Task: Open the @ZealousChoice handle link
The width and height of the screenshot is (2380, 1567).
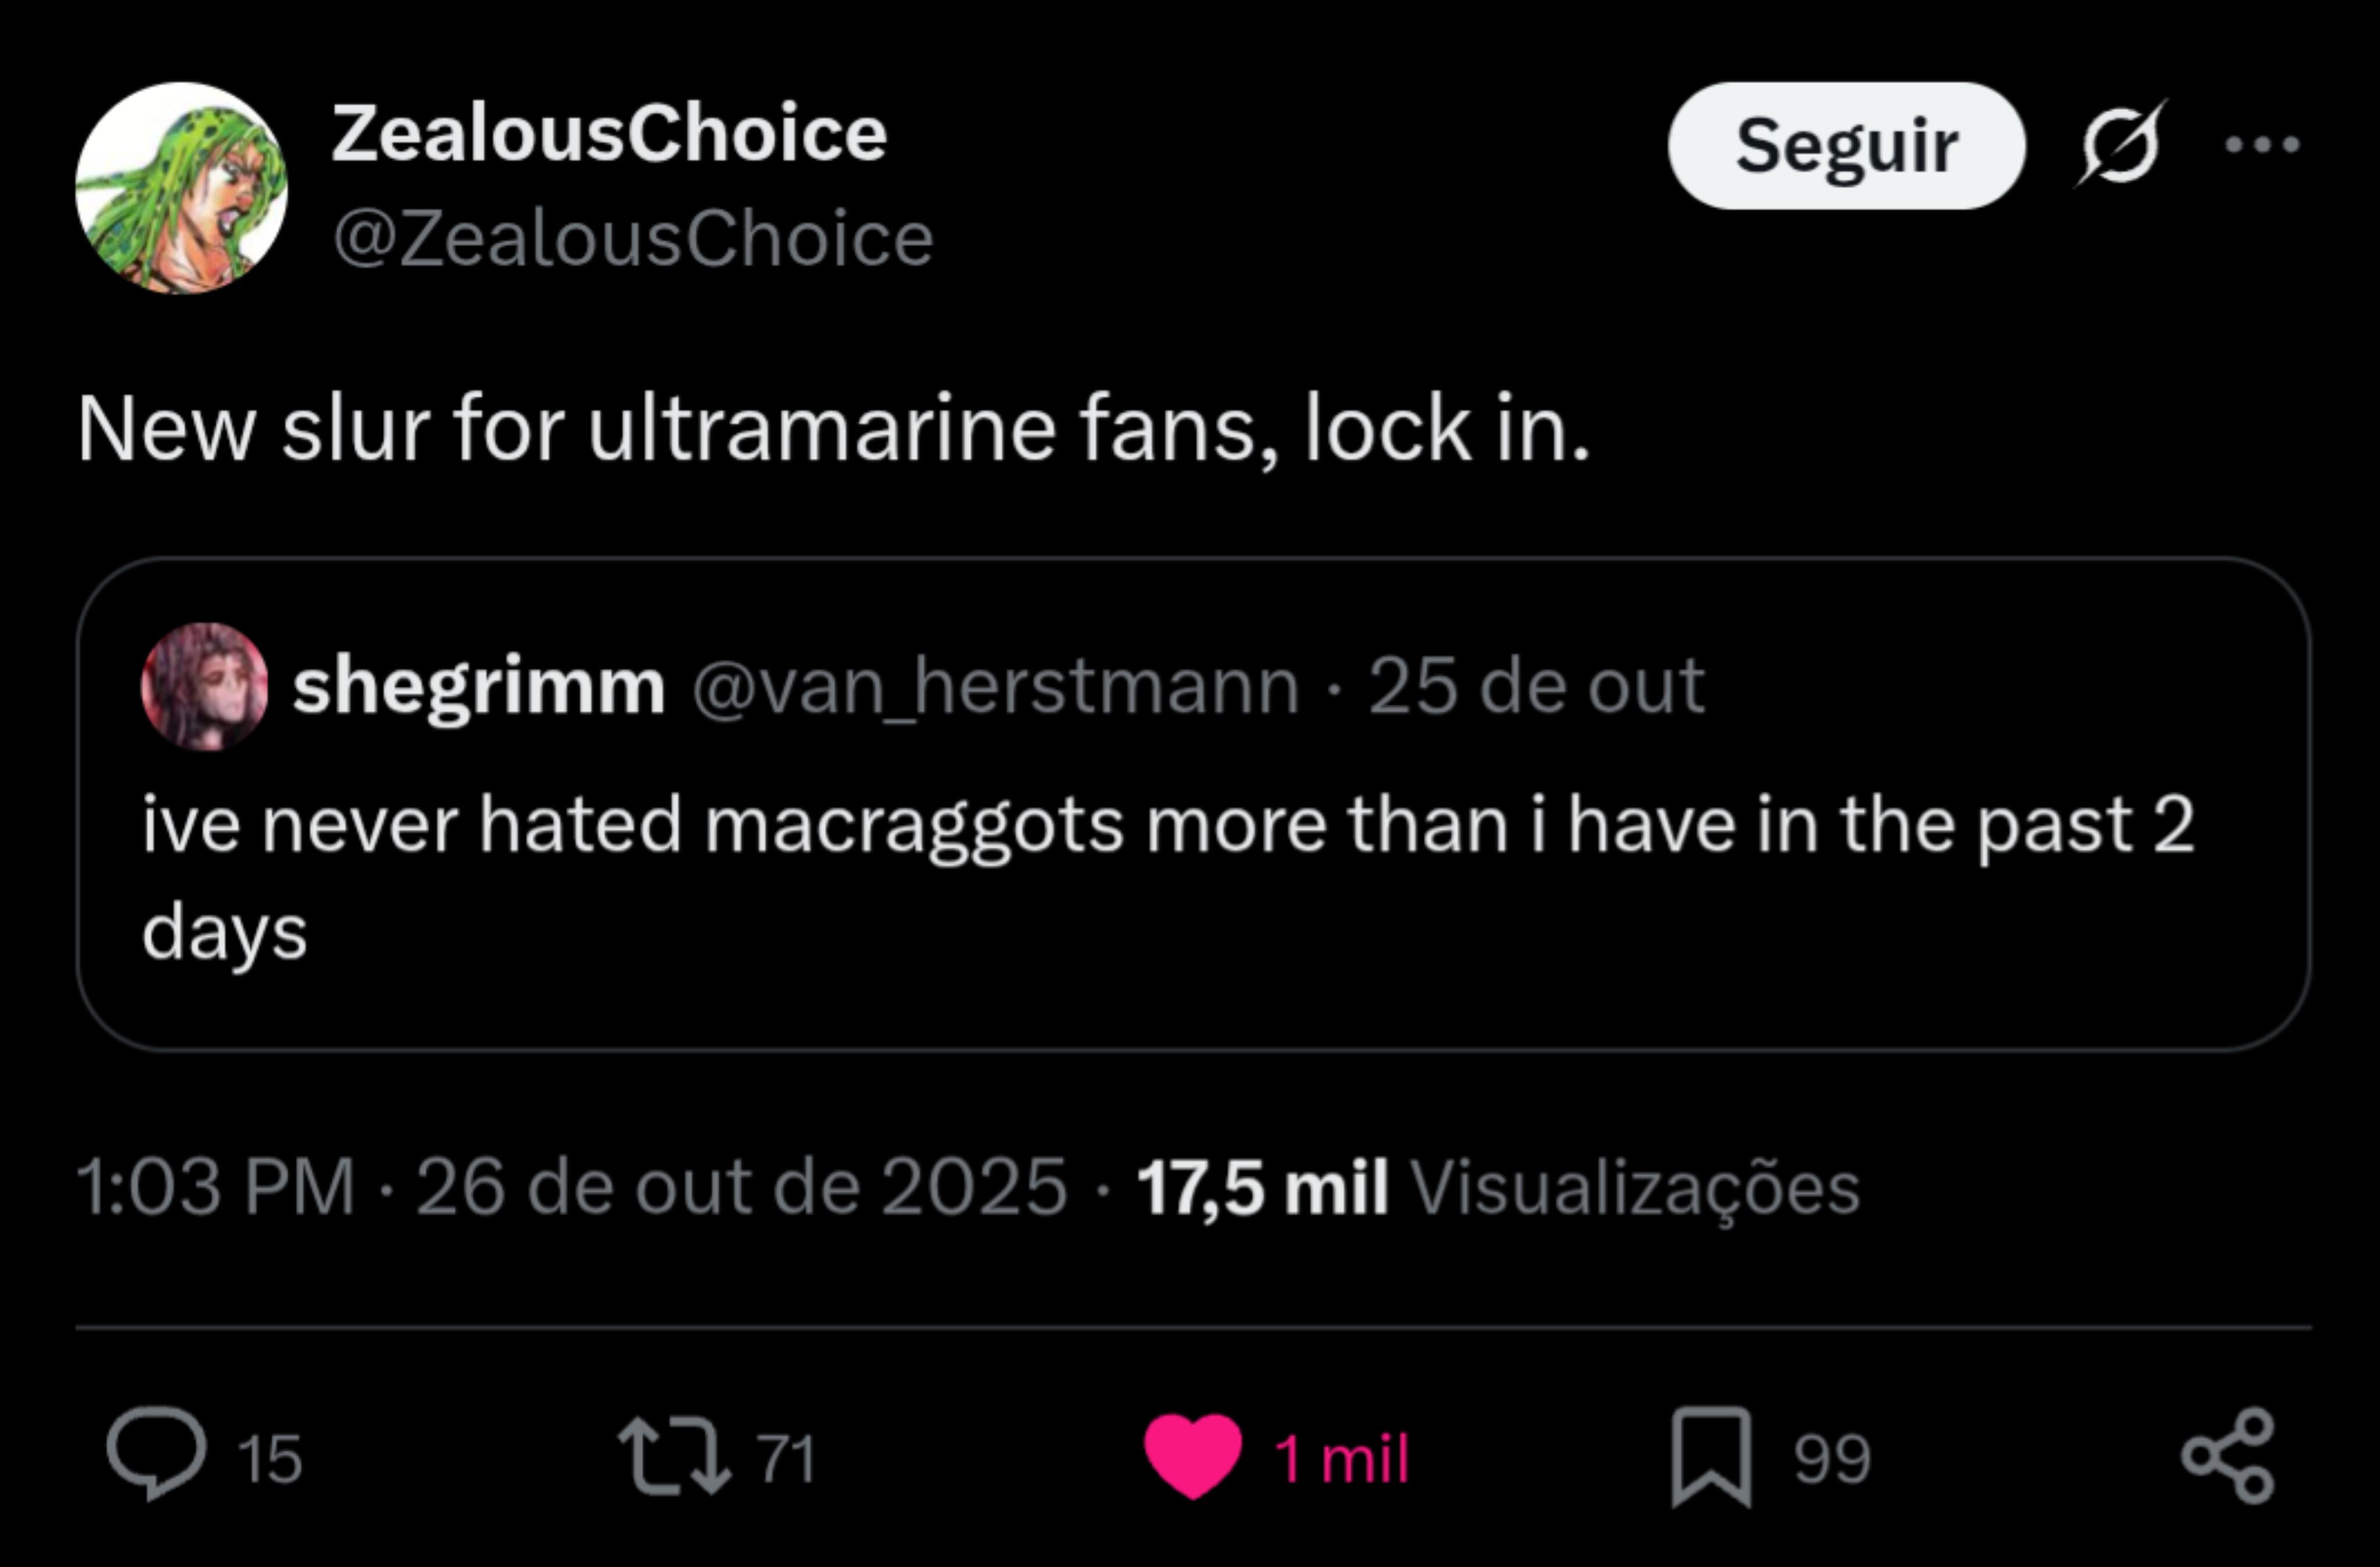Action: tap(633, 240)
